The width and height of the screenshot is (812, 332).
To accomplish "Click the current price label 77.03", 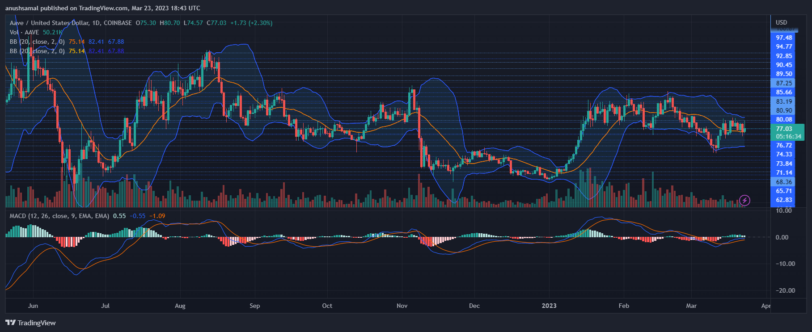I will 784,129.
